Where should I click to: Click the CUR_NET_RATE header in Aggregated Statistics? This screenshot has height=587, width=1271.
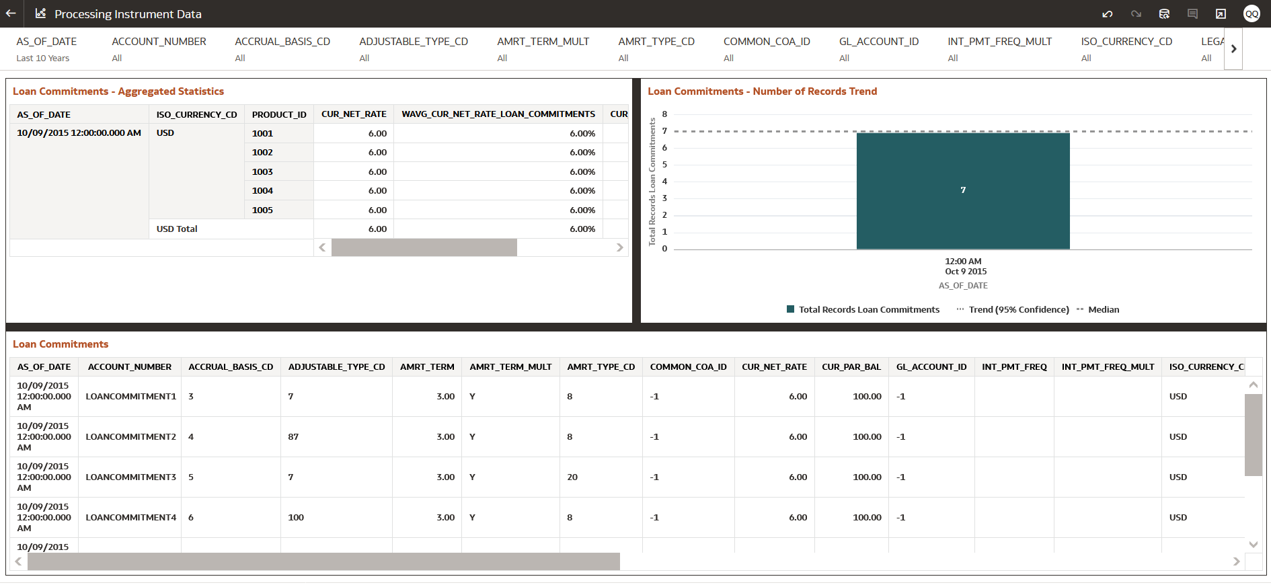click(354, 114)
